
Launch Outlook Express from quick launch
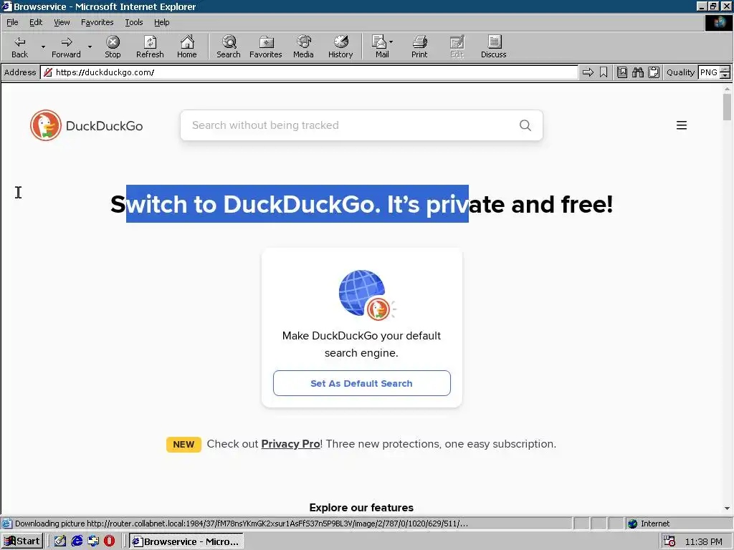(x=93, y=541)
